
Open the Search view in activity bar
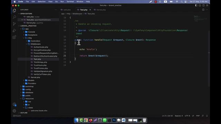click(14, 17)
